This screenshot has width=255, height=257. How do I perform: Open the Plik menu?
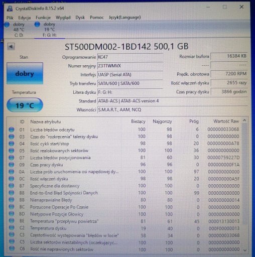click(10, 18)
